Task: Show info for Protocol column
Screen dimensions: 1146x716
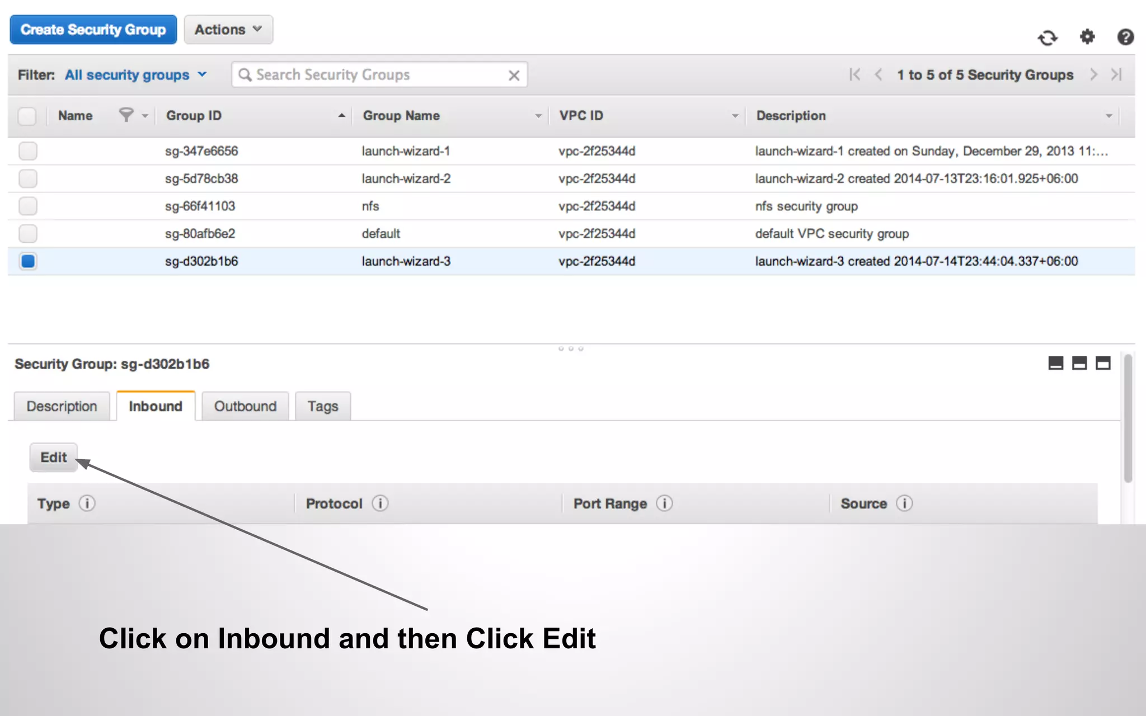Action: point(380,503)
